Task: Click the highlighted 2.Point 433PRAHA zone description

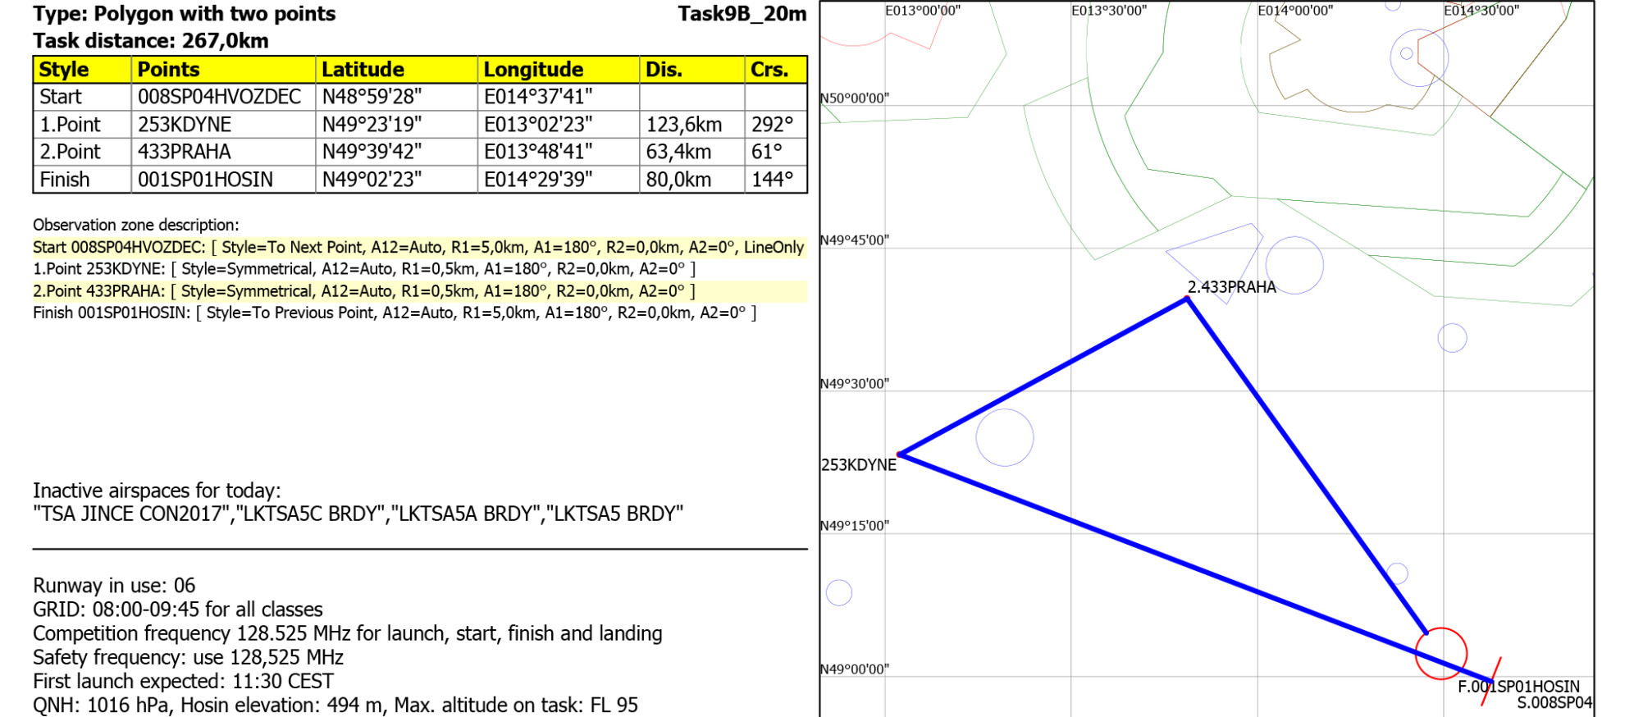Action: click(x=364, y=291)
